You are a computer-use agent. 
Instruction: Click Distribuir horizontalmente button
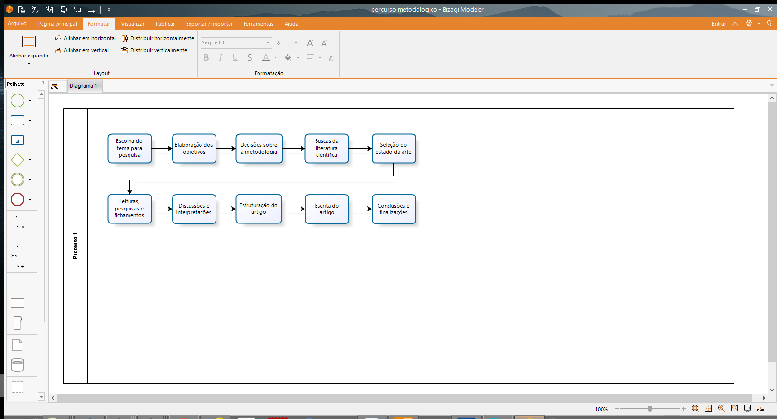(158, 38)
